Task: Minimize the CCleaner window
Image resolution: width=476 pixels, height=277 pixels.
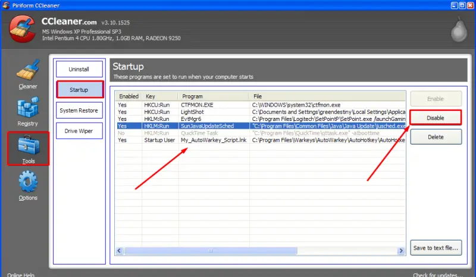Action: click(x=455, y=5)
